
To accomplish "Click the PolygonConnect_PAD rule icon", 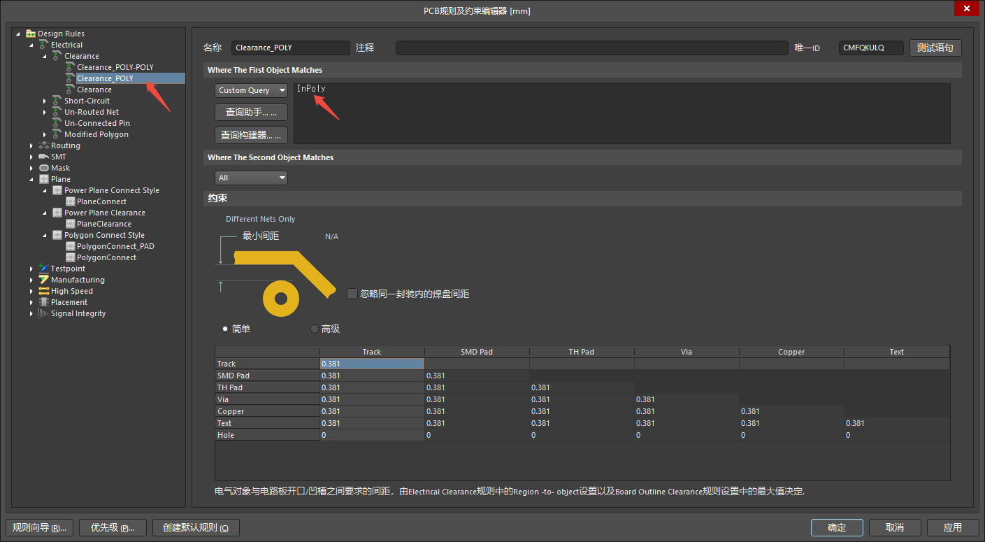I will (x=70, y=246).
